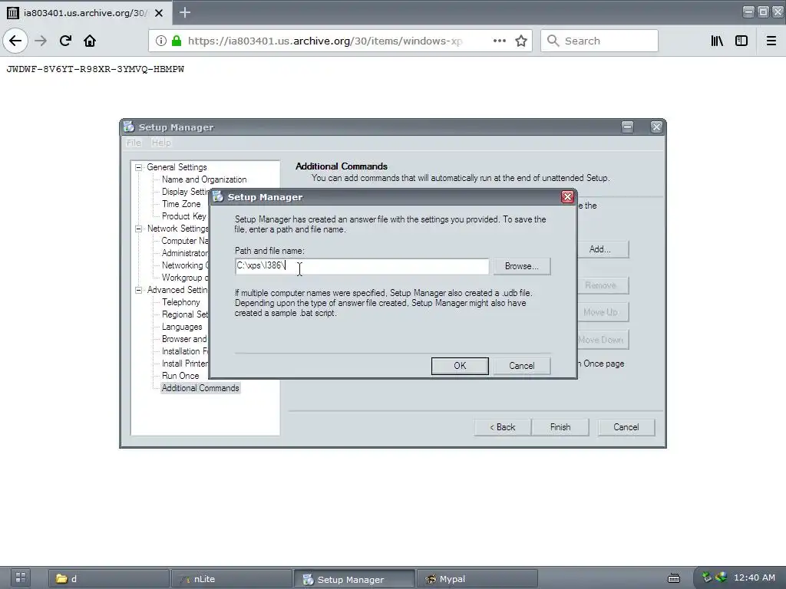The image size is (786, 589).
Task: Select Regional Settings tree item
Action: tap(184, 314)
